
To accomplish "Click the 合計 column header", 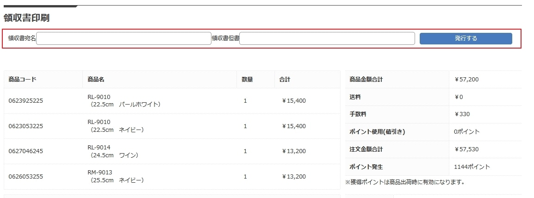I will point(285,80).
